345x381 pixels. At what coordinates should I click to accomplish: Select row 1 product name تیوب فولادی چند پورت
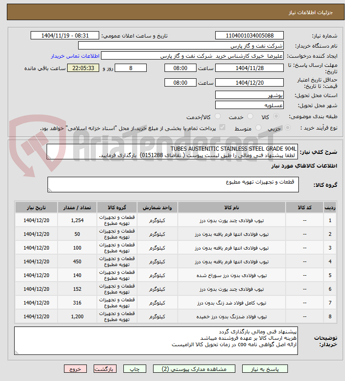[x=232, y=220]
